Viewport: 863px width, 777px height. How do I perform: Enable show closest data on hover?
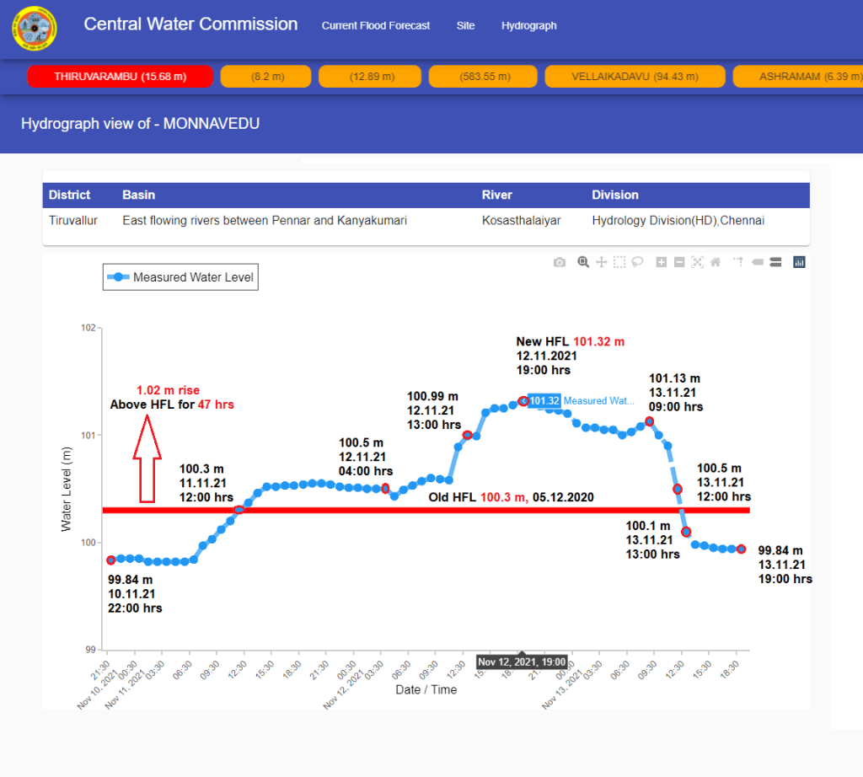(x=757, y=262)
